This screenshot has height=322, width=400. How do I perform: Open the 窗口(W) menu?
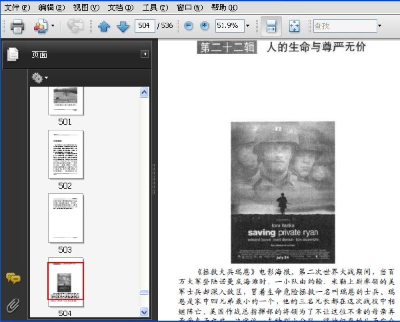[x=189, y=7]
